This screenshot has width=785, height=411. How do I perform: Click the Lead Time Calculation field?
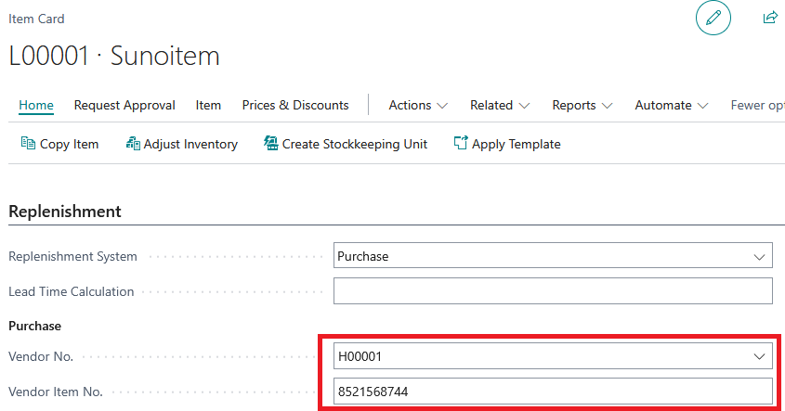click(553, 291)
